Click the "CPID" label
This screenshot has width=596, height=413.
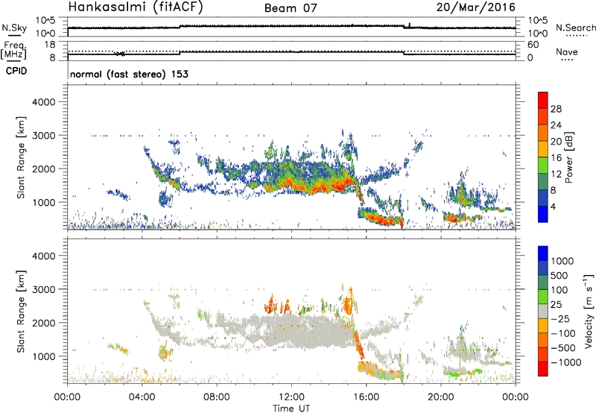[16, 71]
